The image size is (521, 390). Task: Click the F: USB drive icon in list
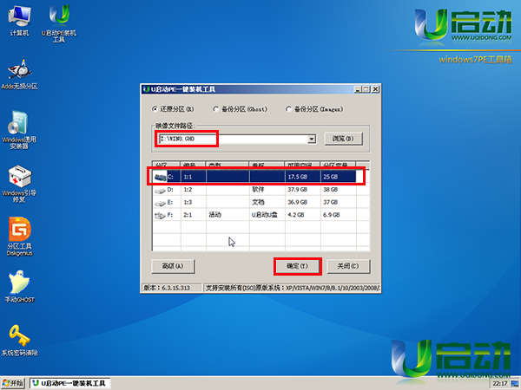pos(160,215)
